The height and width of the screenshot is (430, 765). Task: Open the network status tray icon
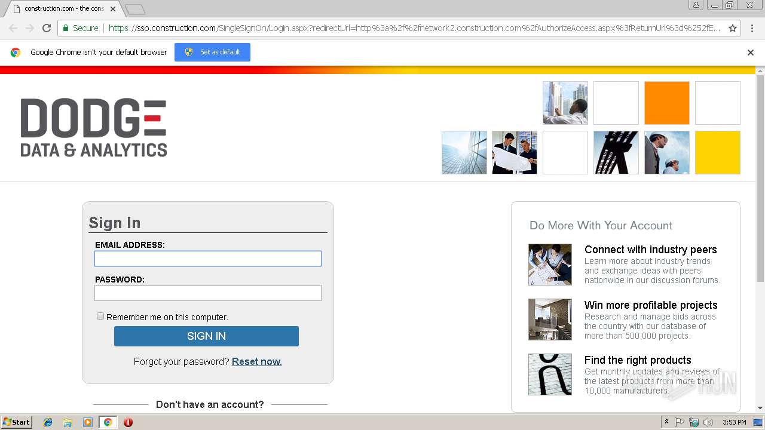point(694,422)
